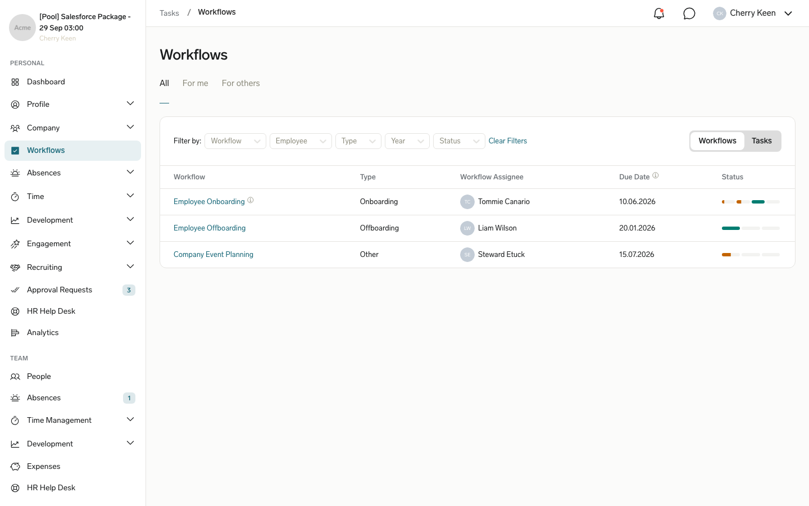
Task: Click the Clear Filters link
Action: click(x=508, y=141)
